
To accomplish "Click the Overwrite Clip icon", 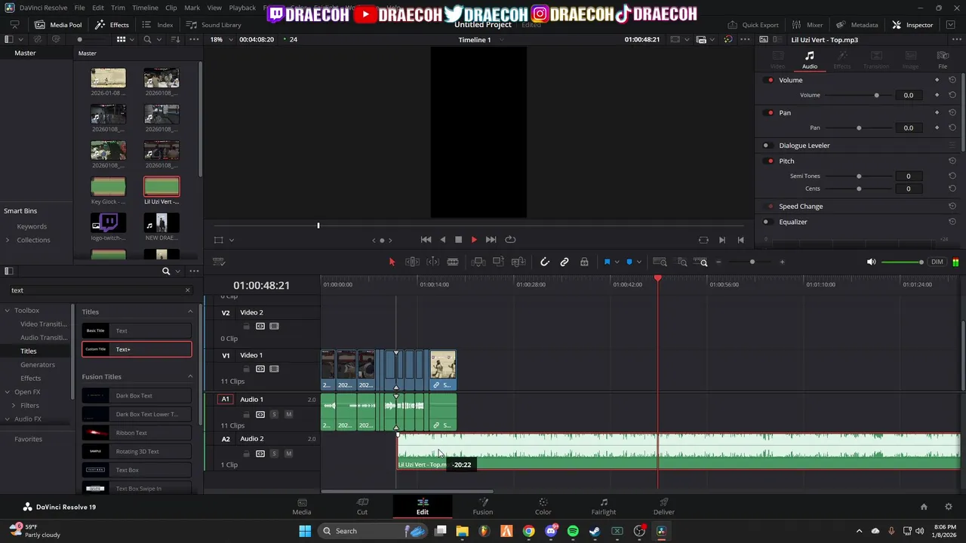I will (x=498, y=262).
